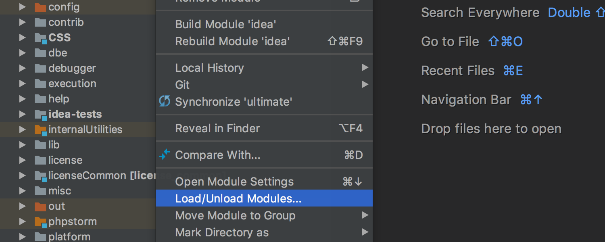Screen dimensions: 605x242
Task: Select Rebuild Module 'idea'
Action: (264, 41)
